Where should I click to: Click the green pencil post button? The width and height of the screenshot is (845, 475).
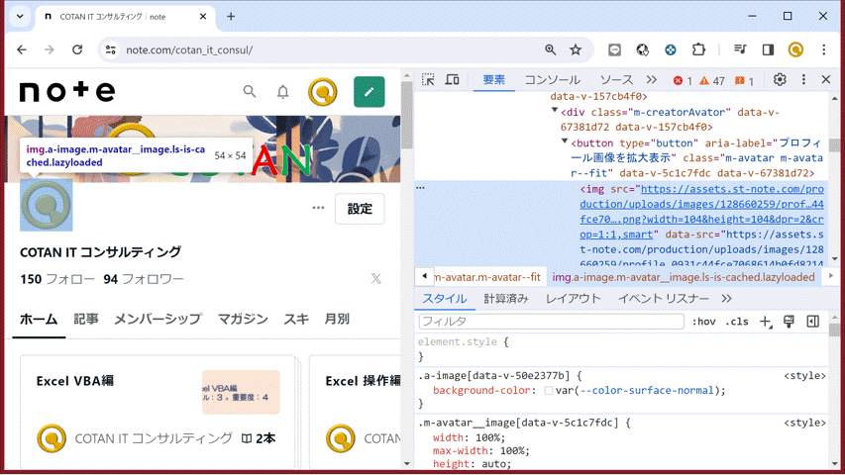coord(370,92)
